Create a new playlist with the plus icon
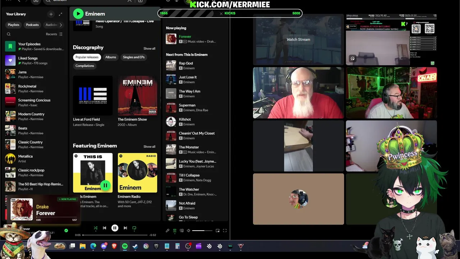The width and height of the screenshot is (460, 259). [51, 14]
